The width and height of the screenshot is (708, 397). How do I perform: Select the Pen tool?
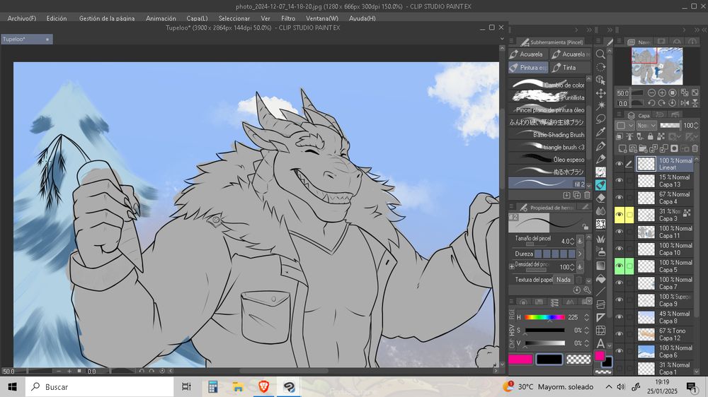tap(600, 146)
